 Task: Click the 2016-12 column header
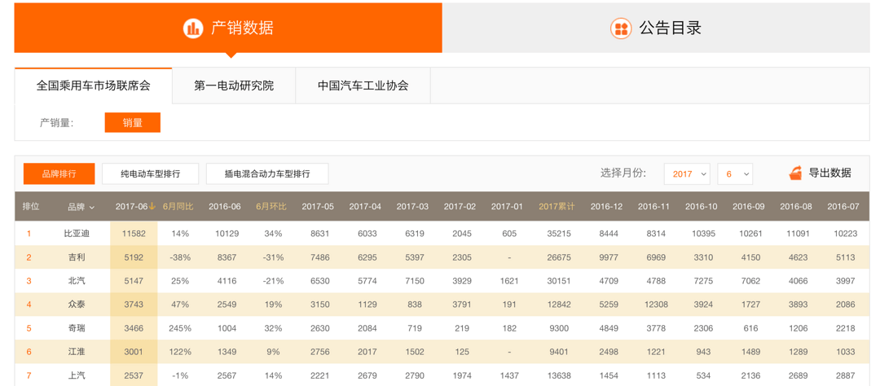coord(606,207)
